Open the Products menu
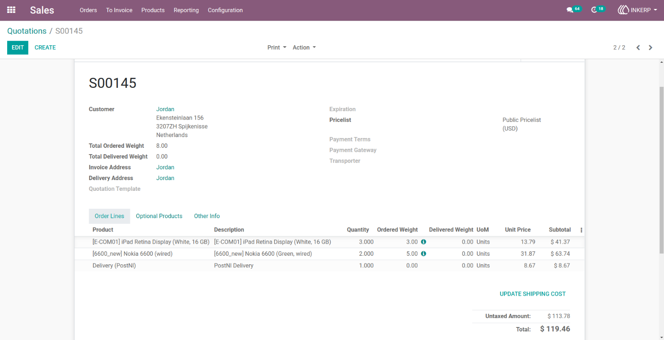This screenshot has height=340, width=664. pos(153,10)
